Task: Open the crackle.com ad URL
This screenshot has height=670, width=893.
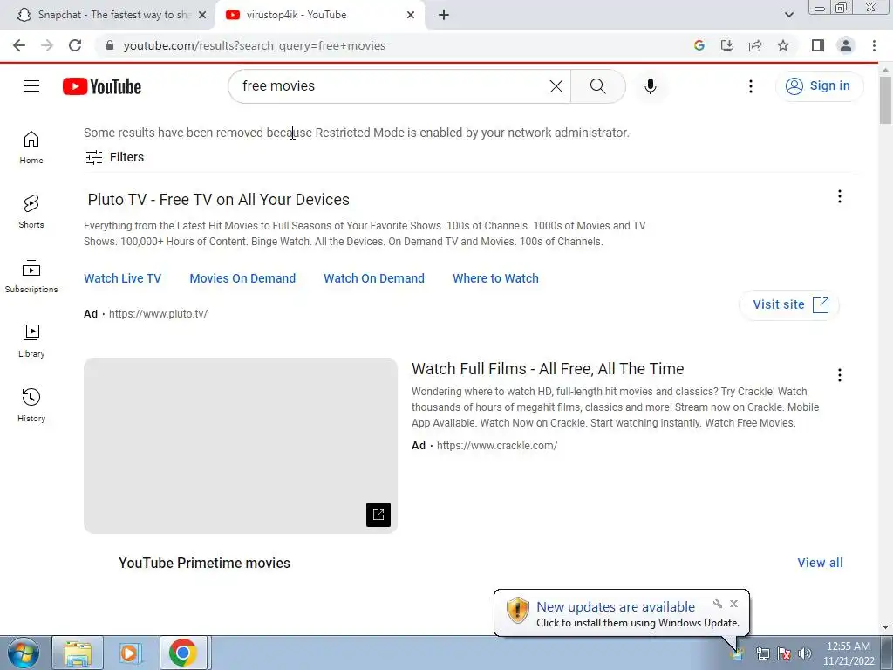Action: [497, 446]
